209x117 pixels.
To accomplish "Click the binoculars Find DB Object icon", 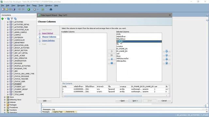I will tap(51, 9).
